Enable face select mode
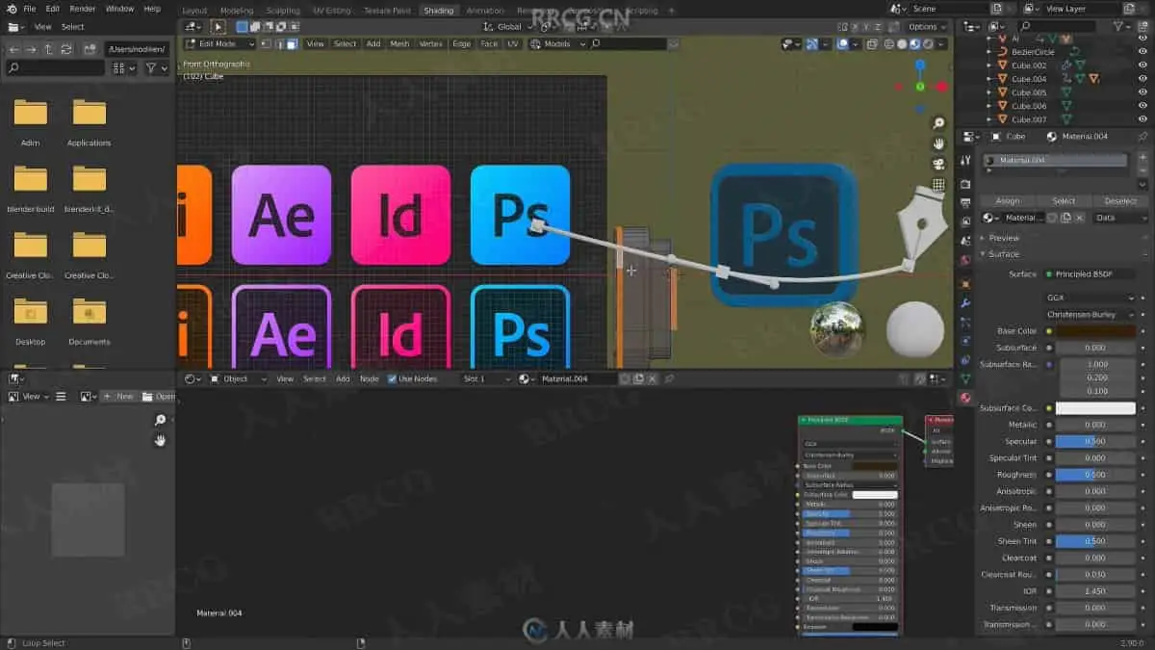This screenshot has height=650, width=1155. pyautogui.click(x=292, y=44)
